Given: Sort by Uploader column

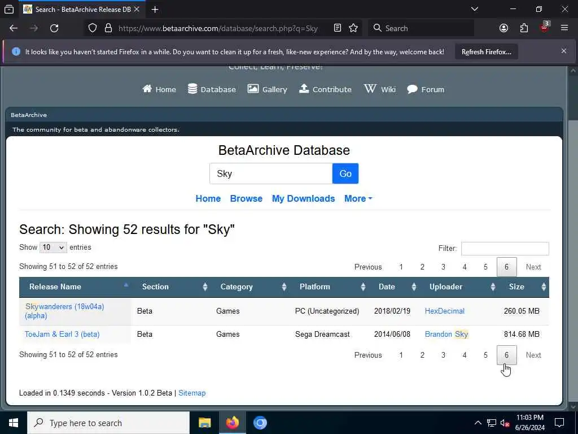Looking at the screenshot, I should tap(459, 287).
